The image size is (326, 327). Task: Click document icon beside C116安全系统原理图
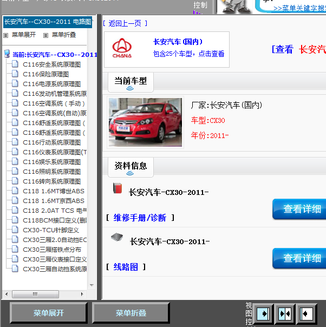click(15, 64)
